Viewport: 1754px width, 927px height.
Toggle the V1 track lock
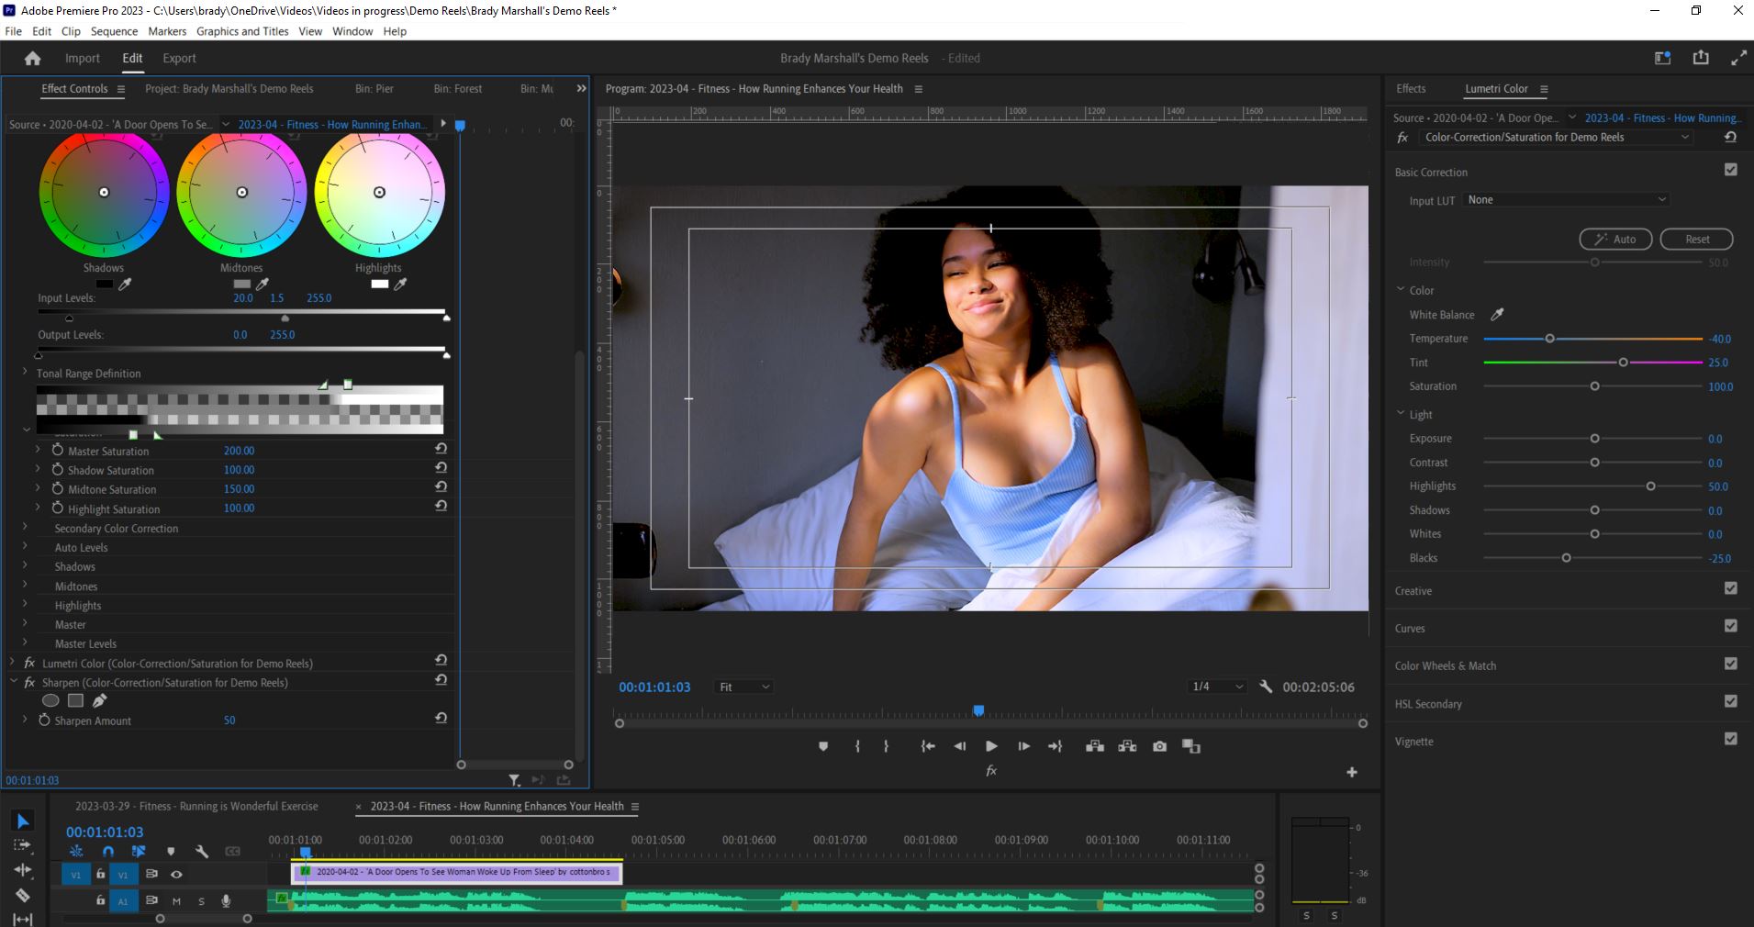pyautogui.click(x=100, y=874)
